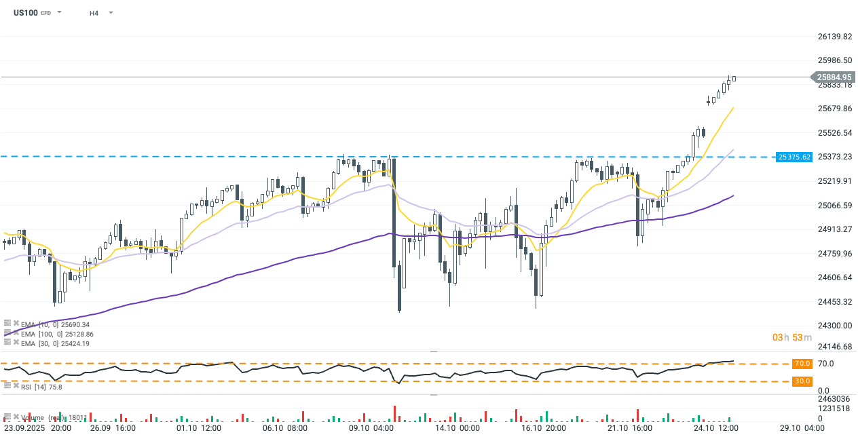Screen dimensions: 858x439
Task: Open the H4 timeframe dropdown
Action: click(111, 13)
